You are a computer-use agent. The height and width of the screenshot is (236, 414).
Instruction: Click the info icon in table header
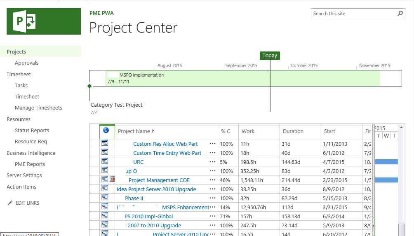(106, 130)
